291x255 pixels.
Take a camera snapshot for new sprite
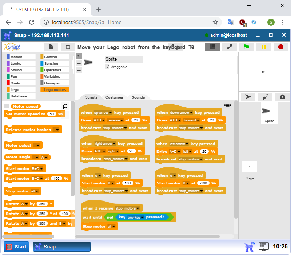pyautogui.click(x=282, y=97)
